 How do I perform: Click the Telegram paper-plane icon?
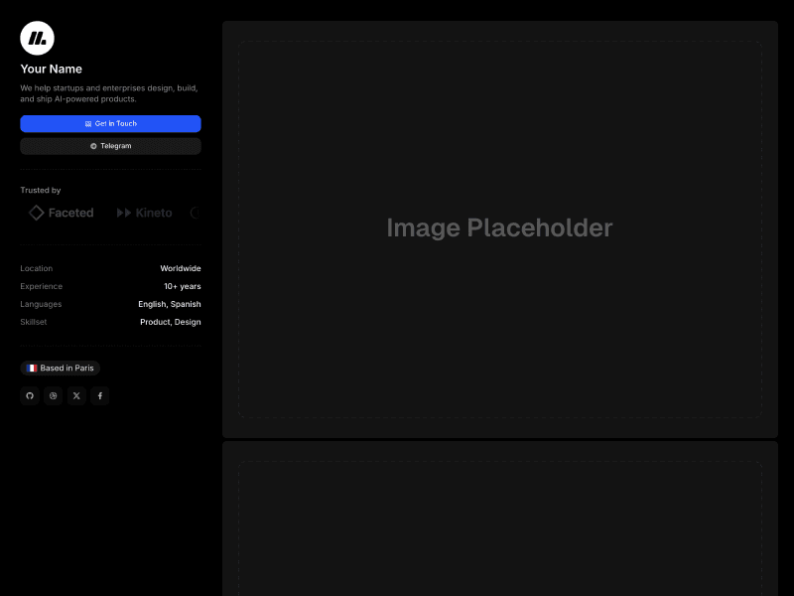click(x=91, y=146)
